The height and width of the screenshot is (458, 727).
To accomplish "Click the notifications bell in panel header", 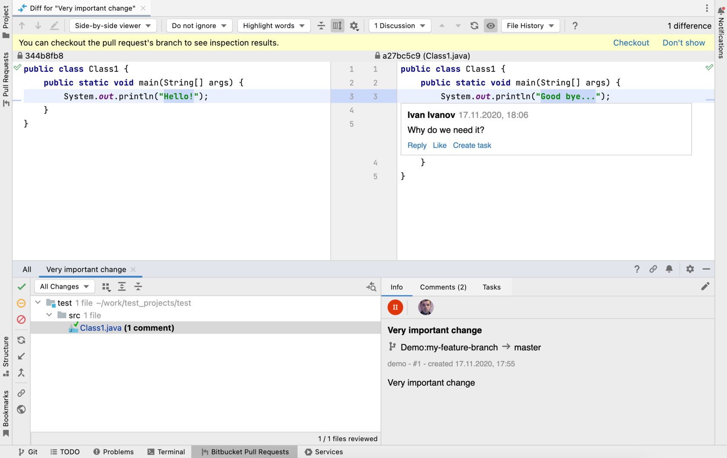I will point(669,269).
